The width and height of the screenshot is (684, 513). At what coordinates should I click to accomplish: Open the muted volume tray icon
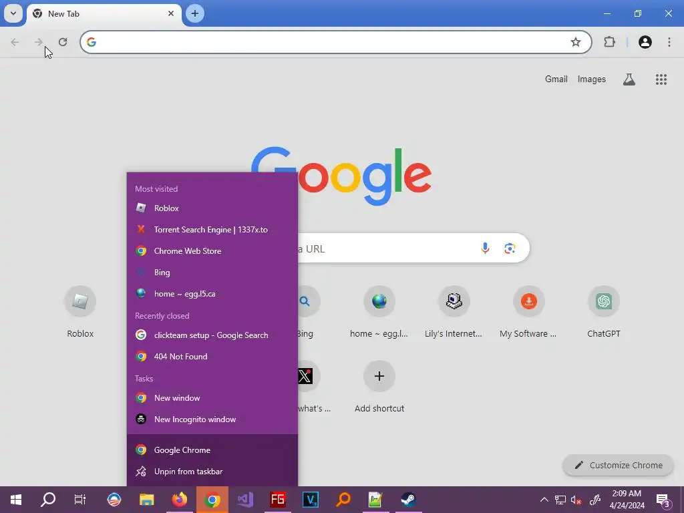point(576,500)
